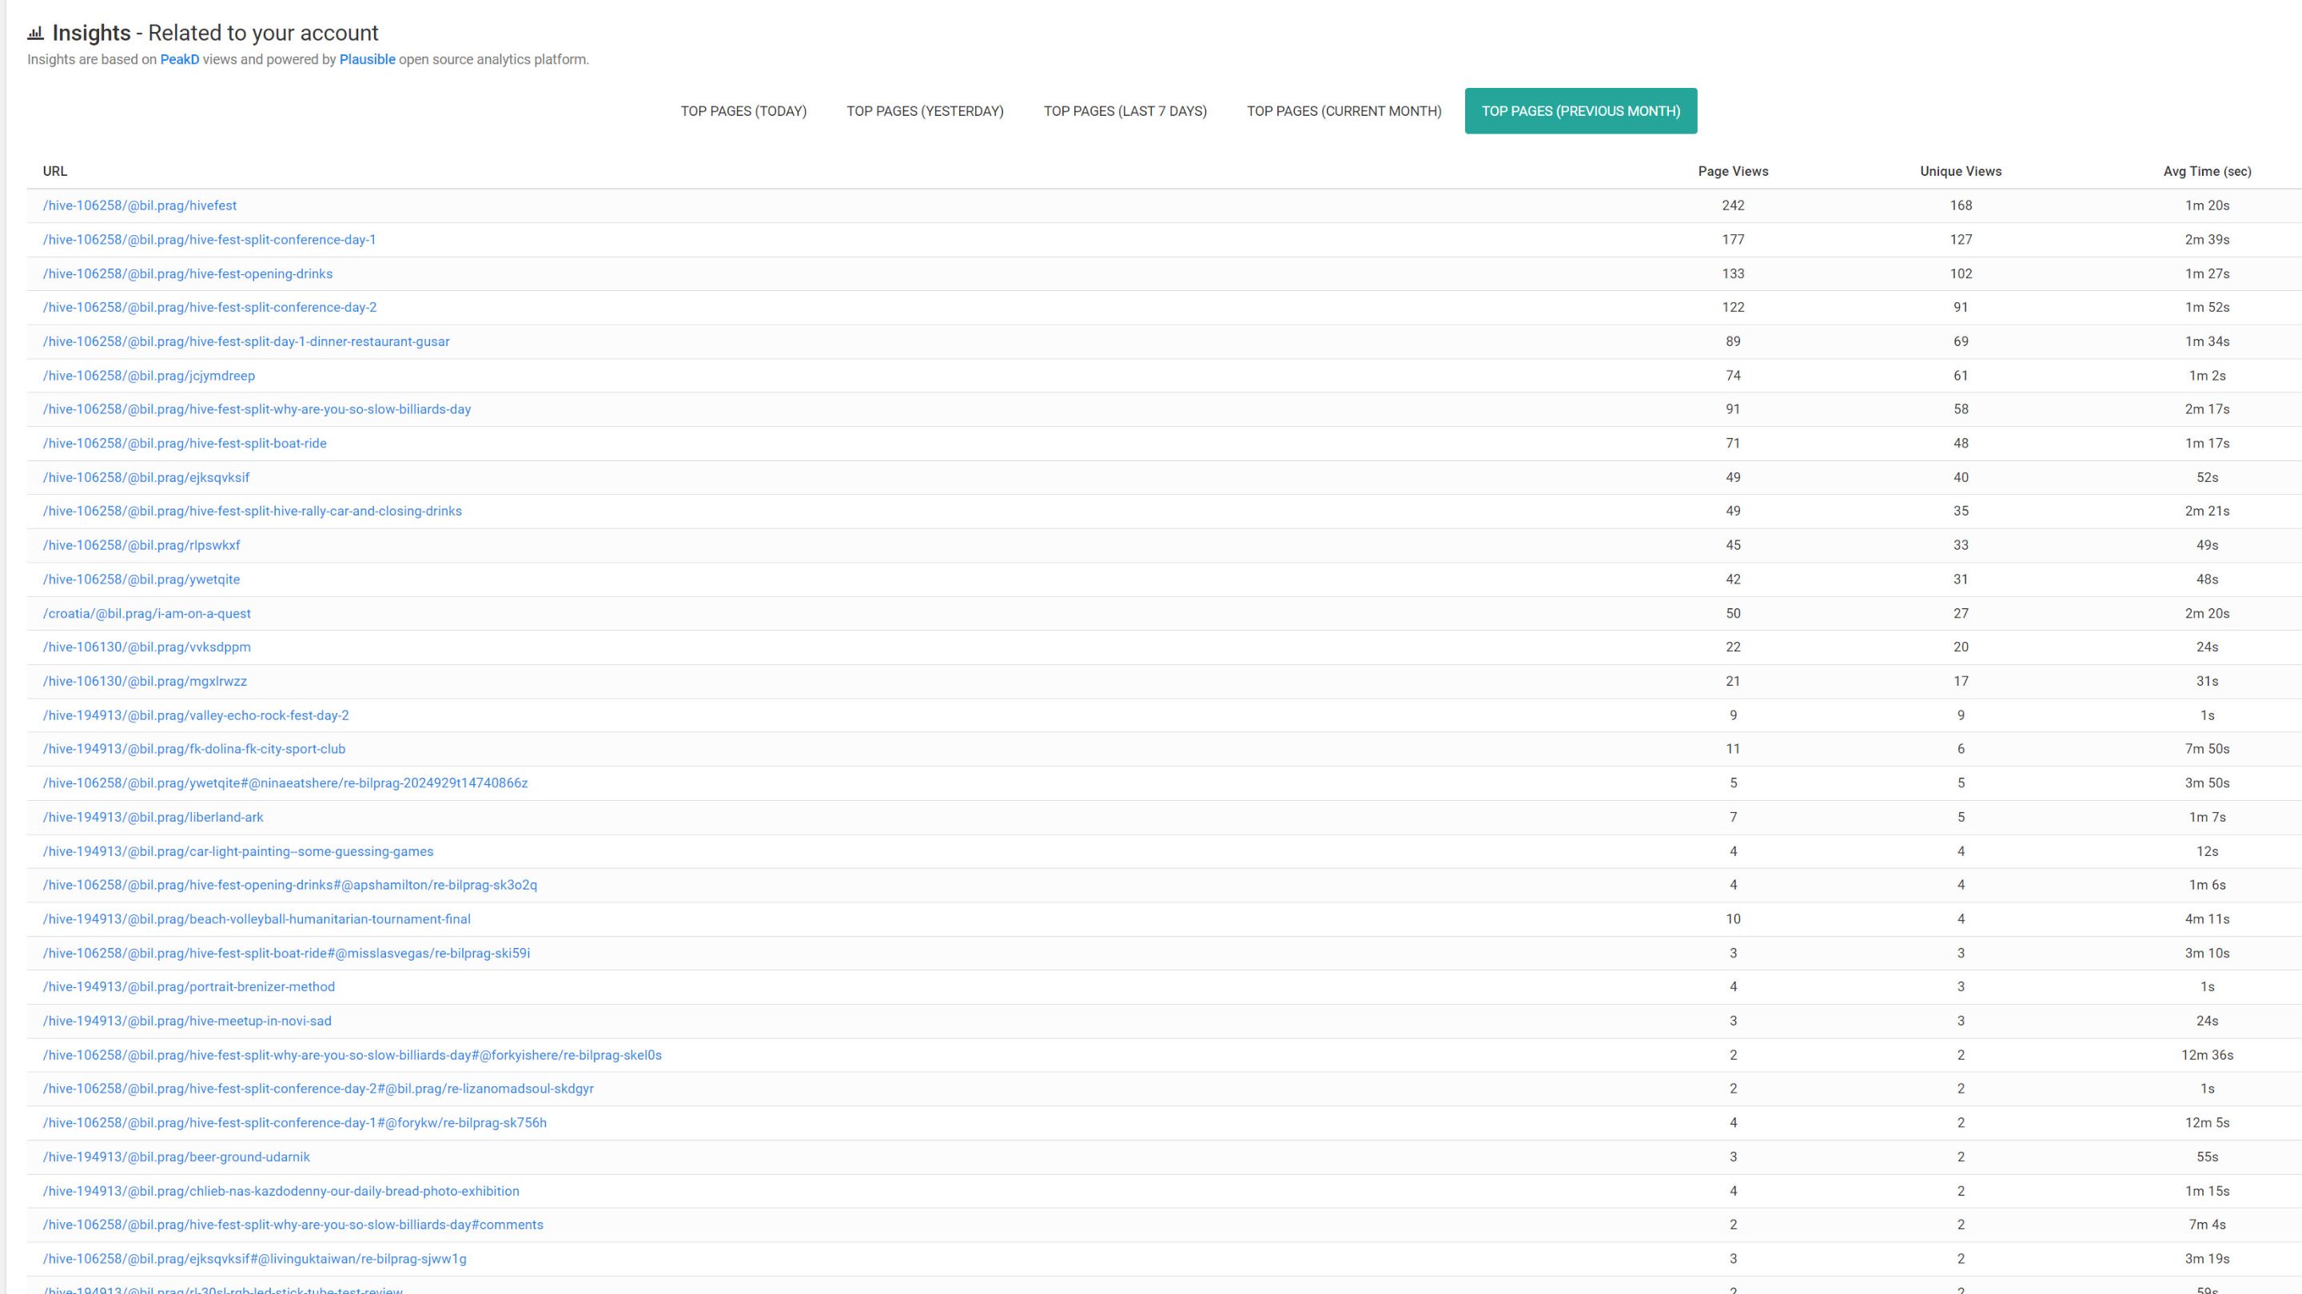Open chlieb-nas-kazdodenny photo exhibition link
Viewport: 2302px width, 1294px height.
(281, 1190)
